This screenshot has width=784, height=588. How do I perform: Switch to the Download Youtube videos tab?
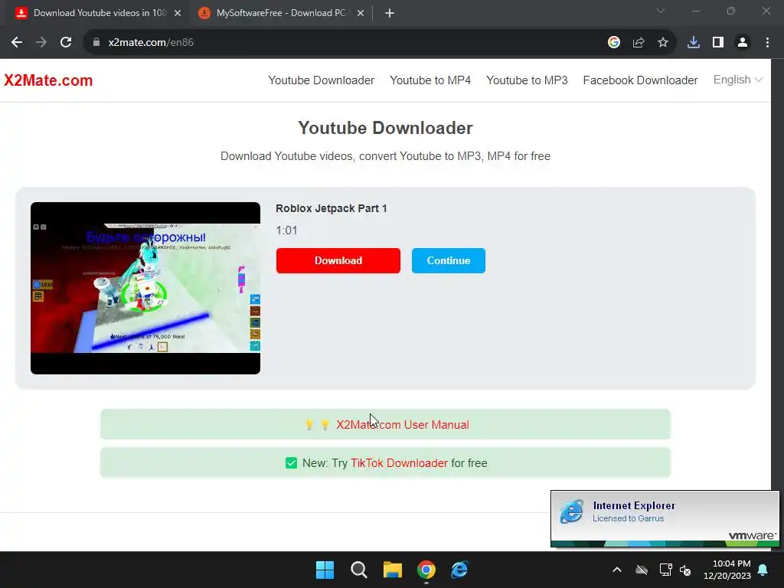tap(99, 14)
